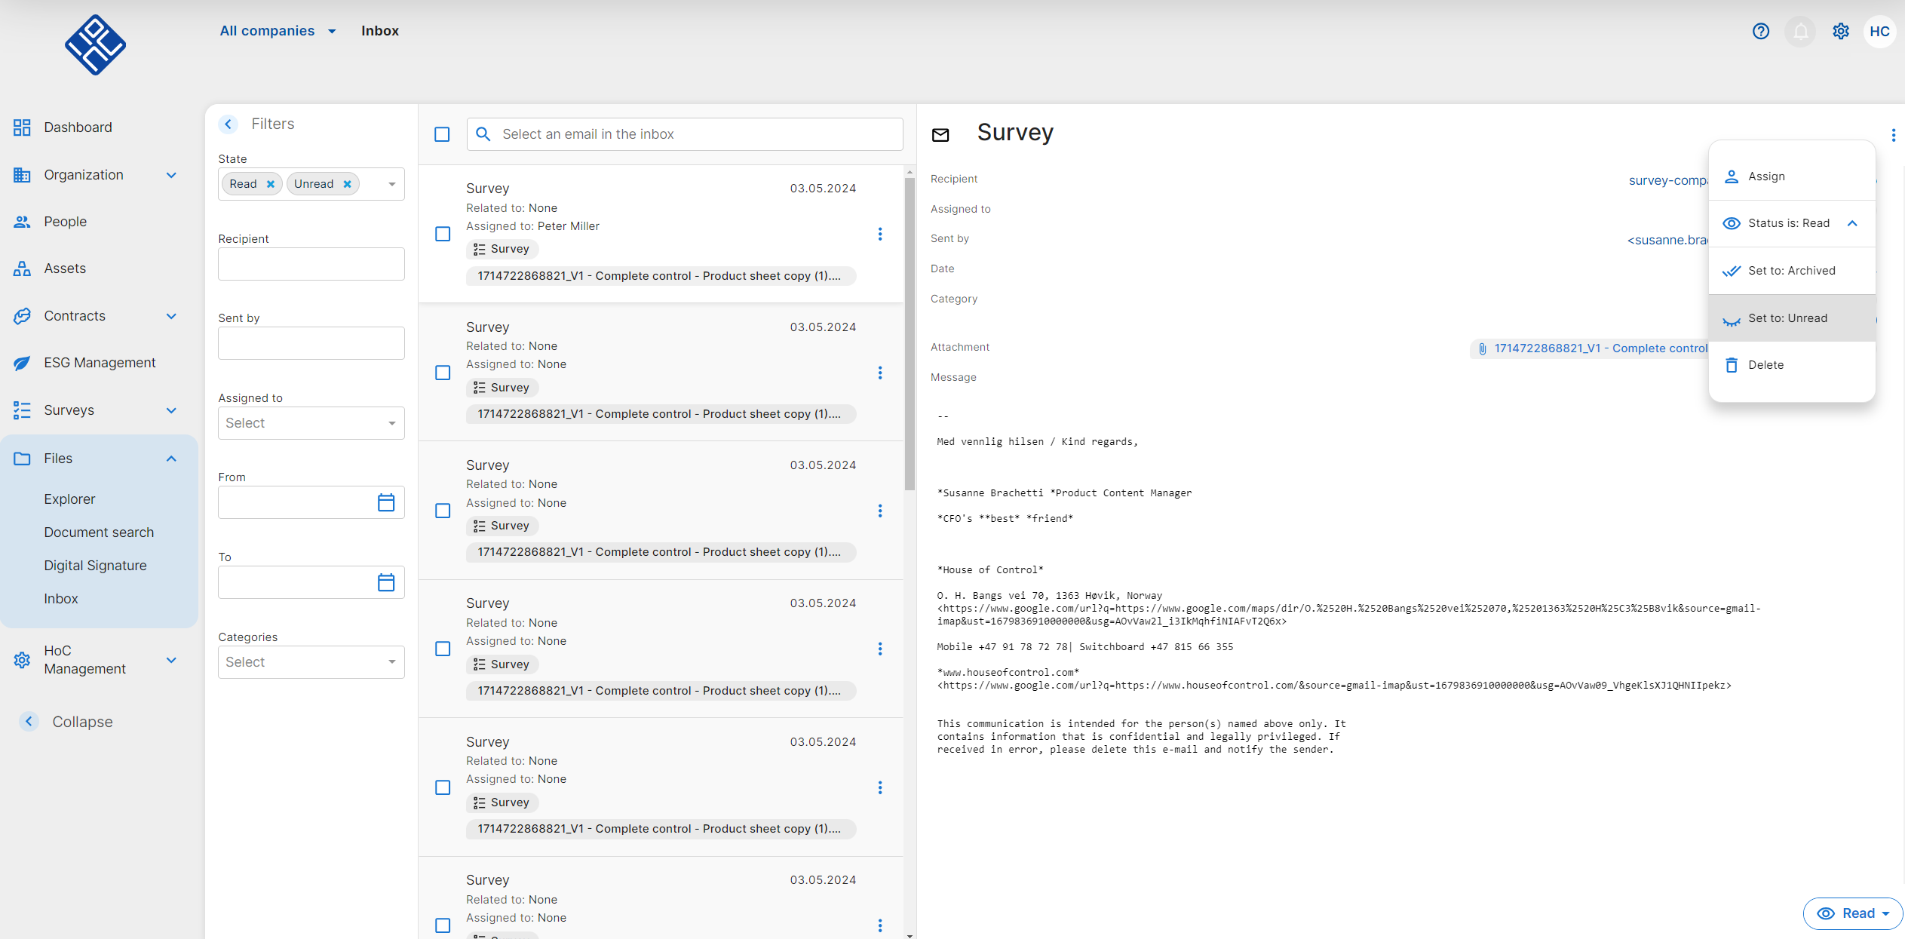
Task: Click the envelope icon beside Survey title
Action: [940, 135]
